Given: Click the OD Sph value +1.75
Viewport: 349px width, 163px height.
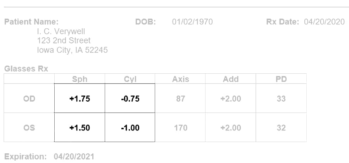Looking at the screenshot, I should tap(79, 99).
